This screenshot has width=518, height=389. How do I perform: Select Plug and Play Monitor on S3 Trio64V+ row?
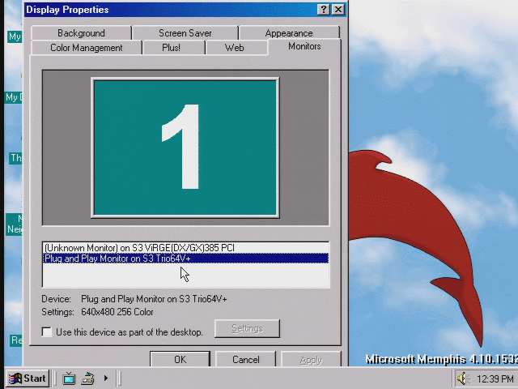pyautogui.click(x=185, y=259)
